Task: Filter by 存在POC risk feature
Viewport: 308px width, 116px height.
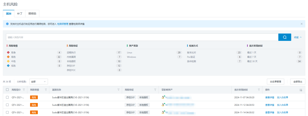Action: 71,70
